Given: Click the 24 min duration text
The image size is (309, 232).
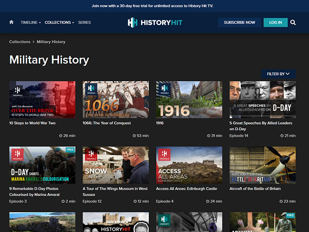Looking at the screenshot, I should click(216, 201).
